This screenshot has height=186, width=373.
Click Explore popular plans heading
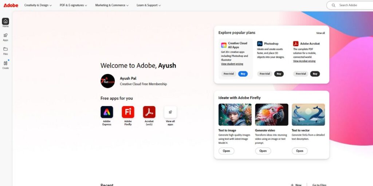click(x=237, y=33)
